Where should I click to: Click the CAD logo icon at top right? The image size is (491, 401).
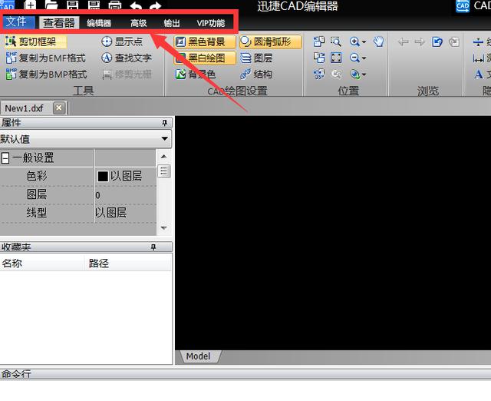(463, 5)
